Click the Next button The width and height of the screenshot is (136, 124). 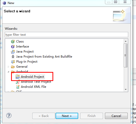pos(67,116)
